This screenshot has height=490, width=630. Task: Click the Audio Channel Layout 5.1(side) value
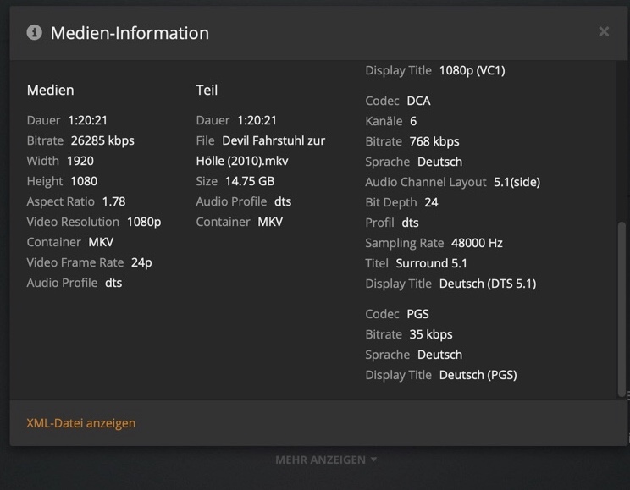coord(517,182)
